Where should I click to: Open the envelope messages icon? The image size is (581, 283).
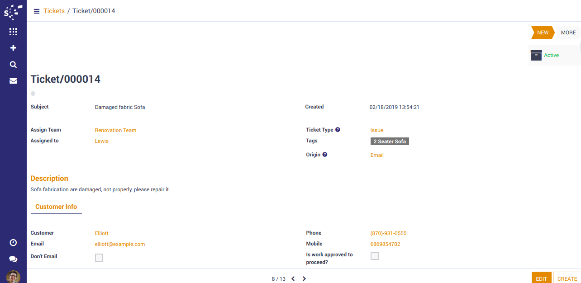13,81
